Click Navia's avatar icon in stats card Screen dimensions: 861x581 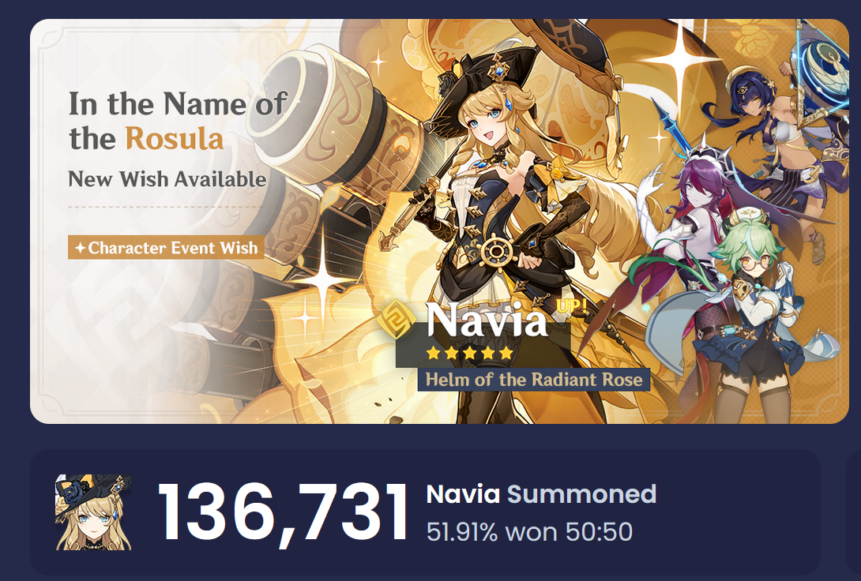(93, 512)
